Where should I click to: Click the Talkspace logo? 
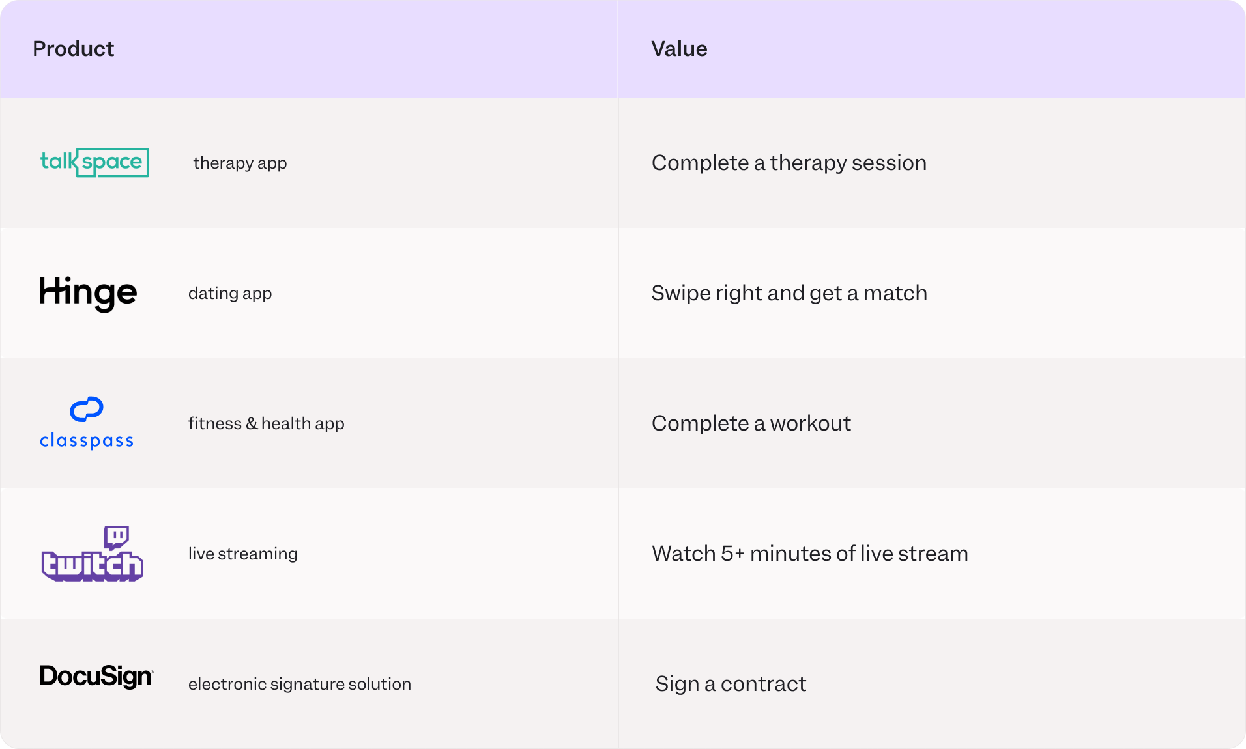coord(94,162)
